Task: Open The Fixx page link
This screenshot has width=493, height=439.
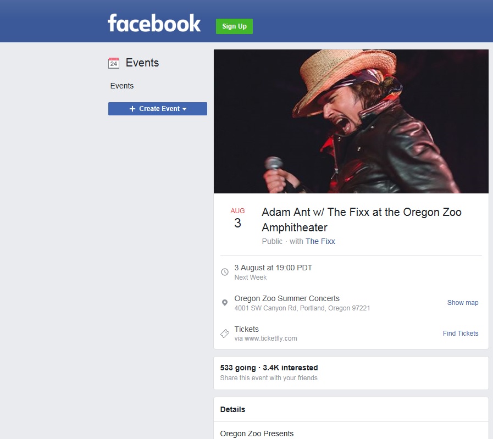Action: 320,241
